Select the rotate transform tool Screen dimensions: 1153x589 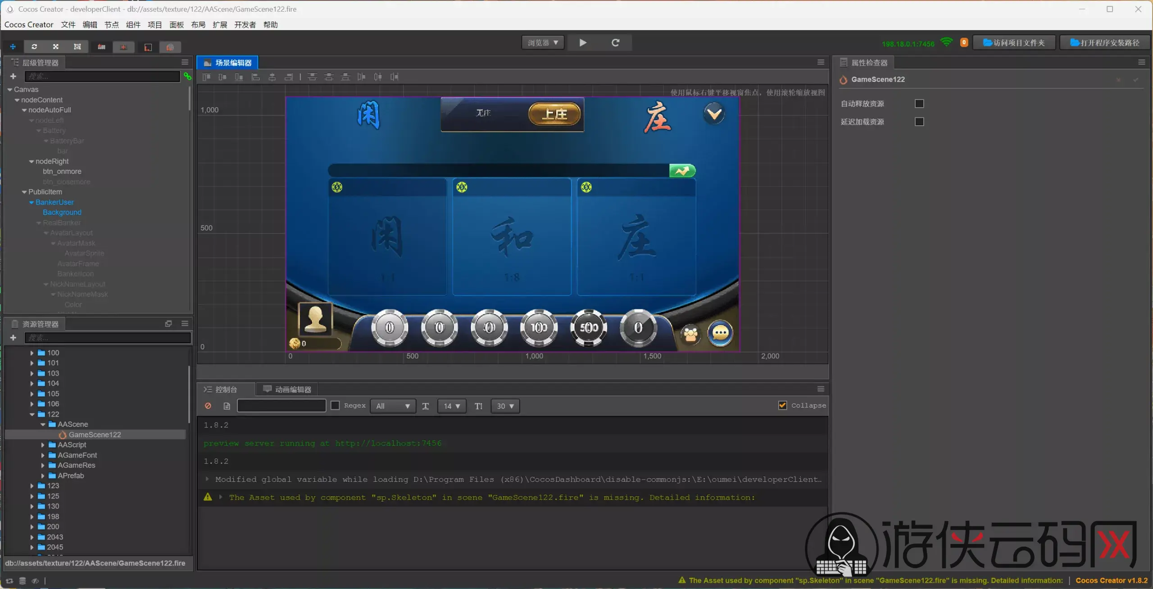[x=34, y=47]
